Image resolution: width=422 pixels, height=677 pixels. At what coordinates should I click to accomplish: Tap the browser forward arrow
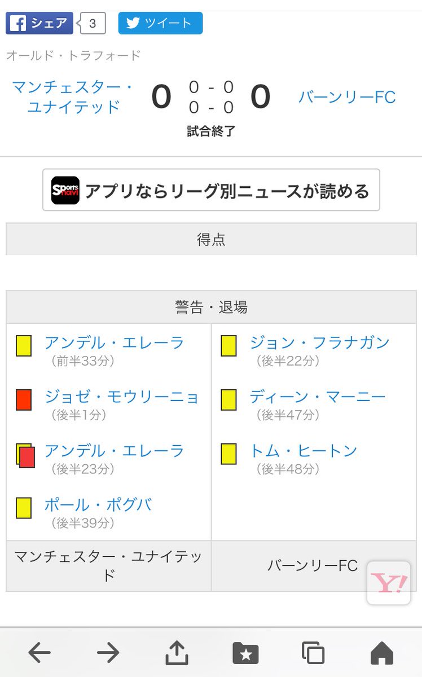(x=108, y=653)
